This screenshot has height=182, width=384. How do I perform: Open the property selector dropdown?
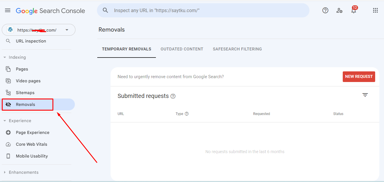tap(39, 30)
